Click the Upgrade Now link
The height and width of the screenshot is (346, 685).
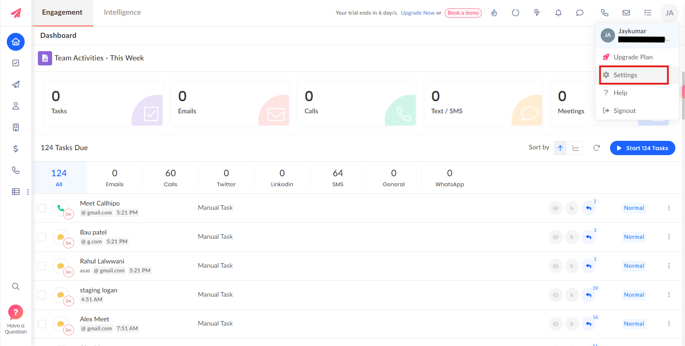[x=417, y=13]
